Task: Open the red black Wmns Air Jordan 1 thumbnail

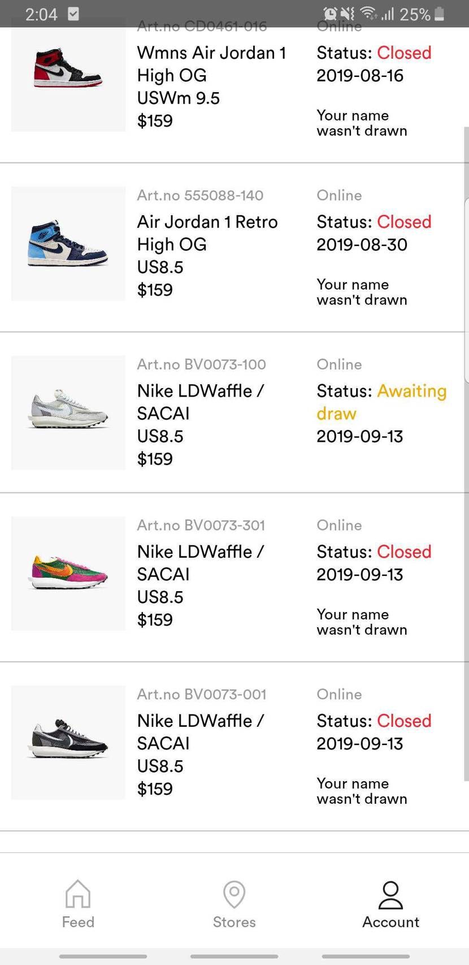Action: [x=68, y=74]
